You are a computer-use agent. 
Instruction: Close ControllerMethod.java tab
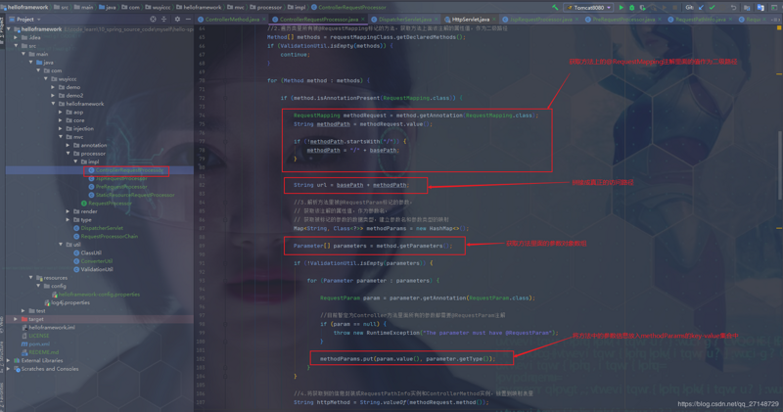click(264, 20)
